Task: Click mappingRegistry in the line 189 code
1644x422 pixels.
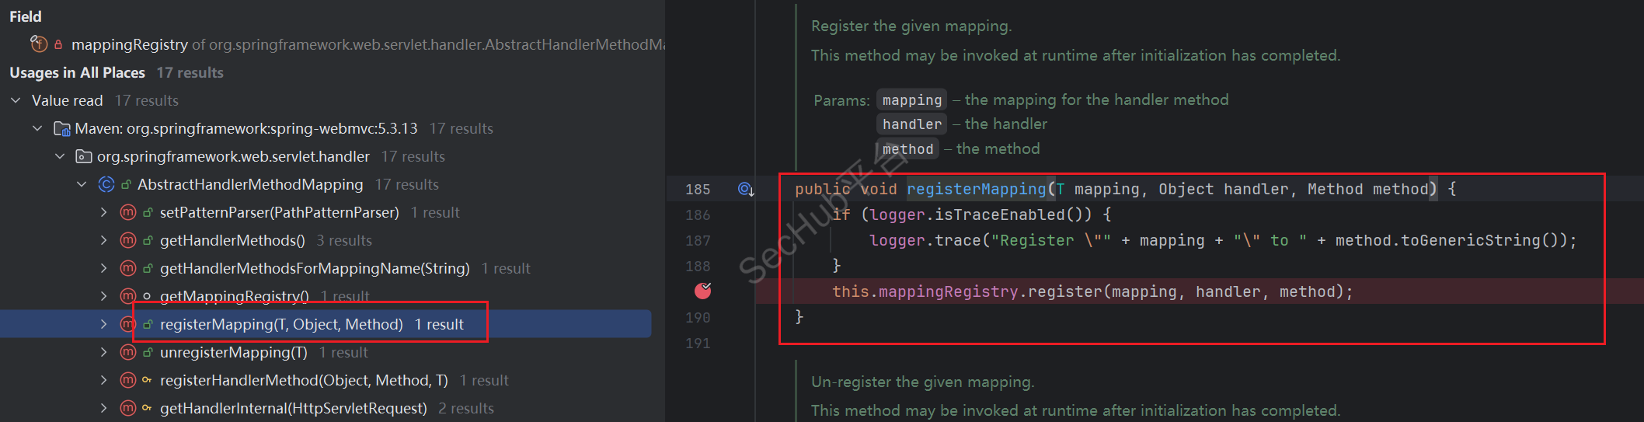Action: click(x=948, y=291)
